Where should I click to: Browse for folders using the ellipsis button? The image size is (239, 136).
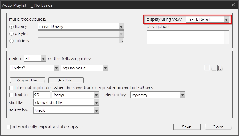(x=121, y=41)
